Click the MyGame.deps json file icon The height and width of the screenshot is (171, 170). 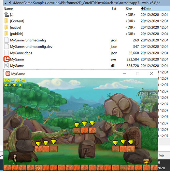pyautogui.click(x=6, y=53)
